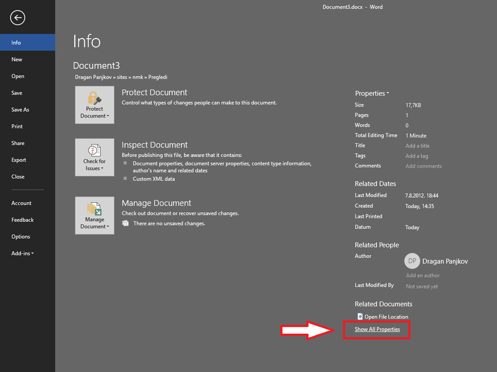This screenshot has width=497, height=372.
Task: Click the Add a title field
Action: click(x=417, y=146)
